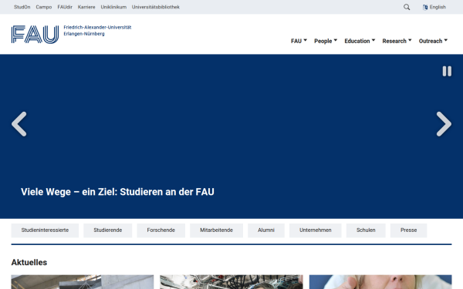Viewport: 463px width, 289px height.
Task: Expand the FAU menu dropdown
Action: pyautogui.click(x=299, y=41)
